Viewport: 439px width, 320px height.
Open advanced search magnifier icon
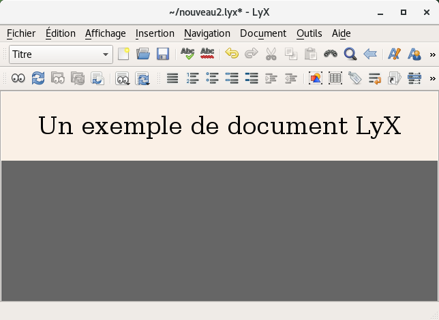[350, 54]
